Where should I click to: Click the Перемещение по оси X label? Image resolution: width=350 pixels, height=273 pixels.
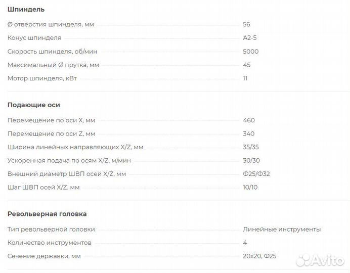point(51,120)
